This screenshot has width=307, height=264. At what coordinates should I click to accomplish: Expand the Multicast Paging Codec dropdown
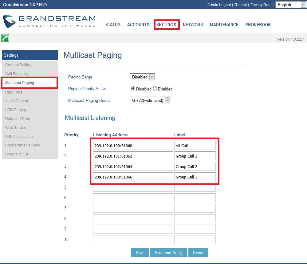click(x=150, y=100)
